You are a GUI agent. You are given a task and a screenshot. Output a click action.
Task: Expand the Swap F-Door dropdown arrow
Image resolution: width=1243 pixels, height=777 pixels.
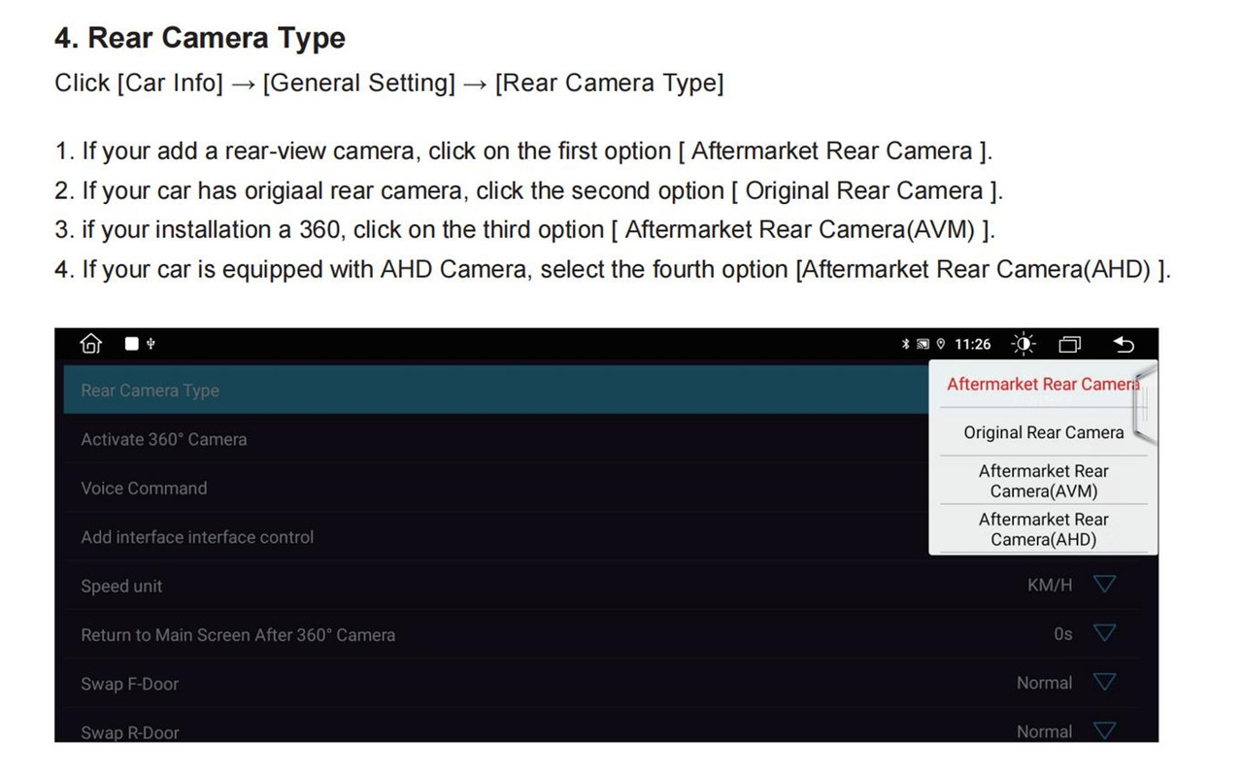point(1104,682)
